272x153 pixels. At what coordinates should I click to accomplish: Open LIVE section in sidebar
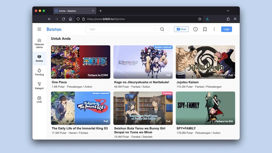pyautogui.click(x=39, y=99)
